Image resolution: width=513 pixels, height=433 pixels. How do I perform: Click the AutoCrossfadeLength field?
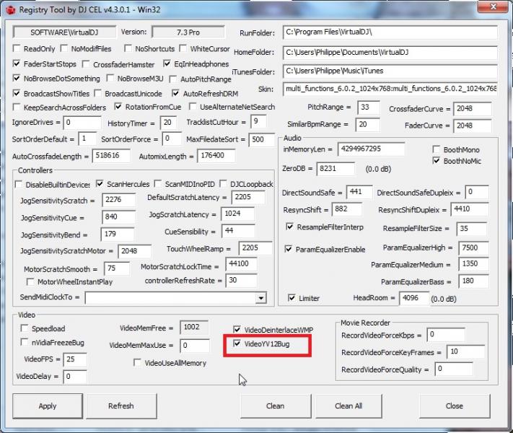(111, 155)
